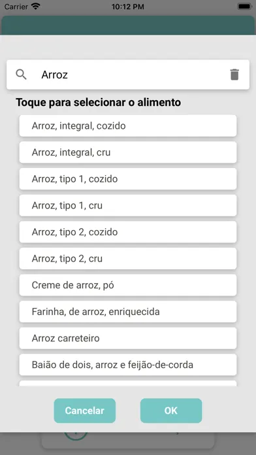
Task: Tap the partially visible last list item
Action: click(128, 383)
